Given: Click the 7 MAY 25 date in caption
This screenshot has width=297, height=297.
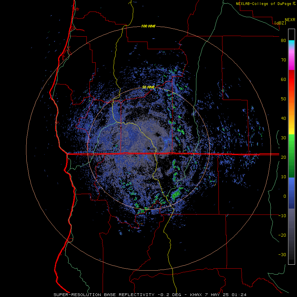Looking at the screenshot, I should coord(217,295).
